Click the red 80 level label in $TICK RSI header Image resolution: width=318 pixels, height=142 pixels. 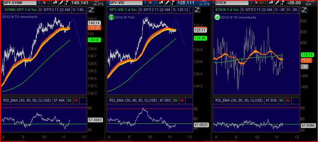(x=287, y=100)
